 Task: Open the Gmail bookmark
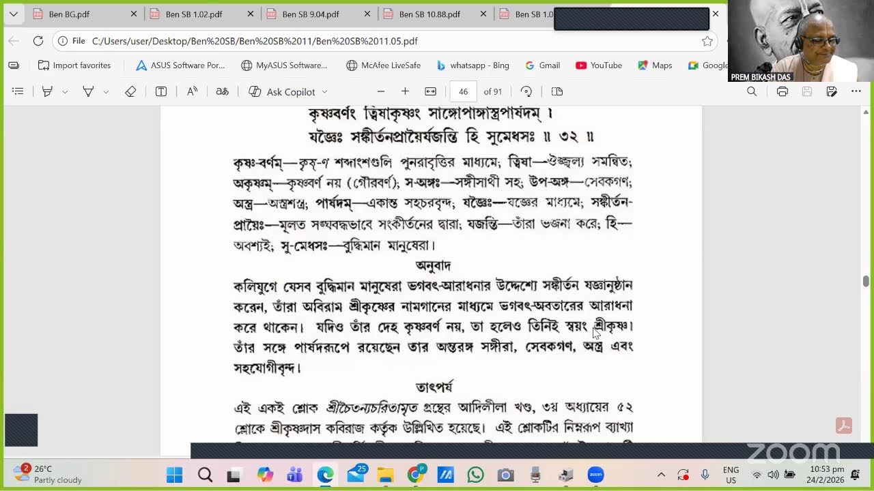point(543,65)
